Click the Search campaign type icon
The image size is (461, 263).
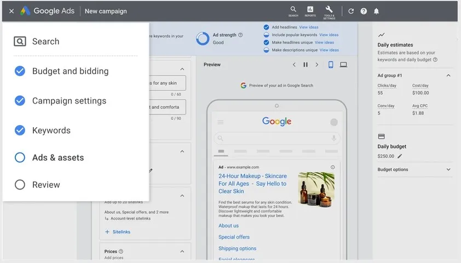(20, 41)
